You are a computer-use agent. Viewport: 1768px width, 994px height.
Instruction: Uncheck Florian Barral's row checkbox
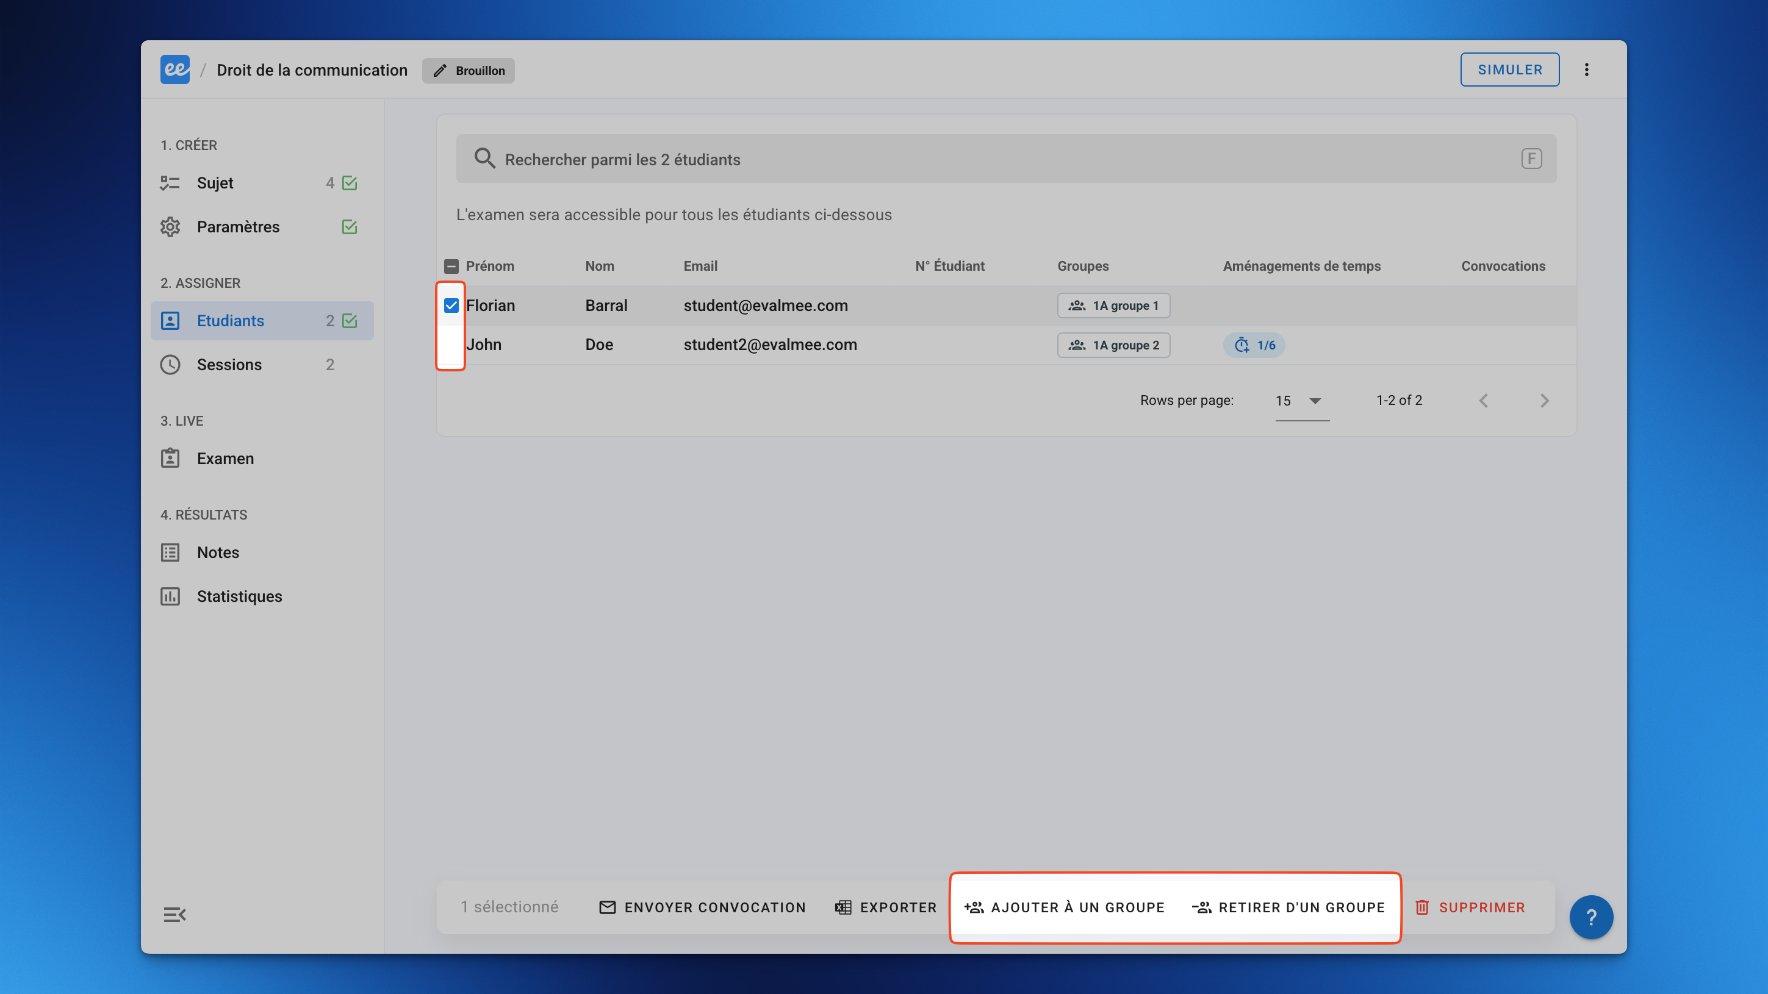tap(451, 306)
